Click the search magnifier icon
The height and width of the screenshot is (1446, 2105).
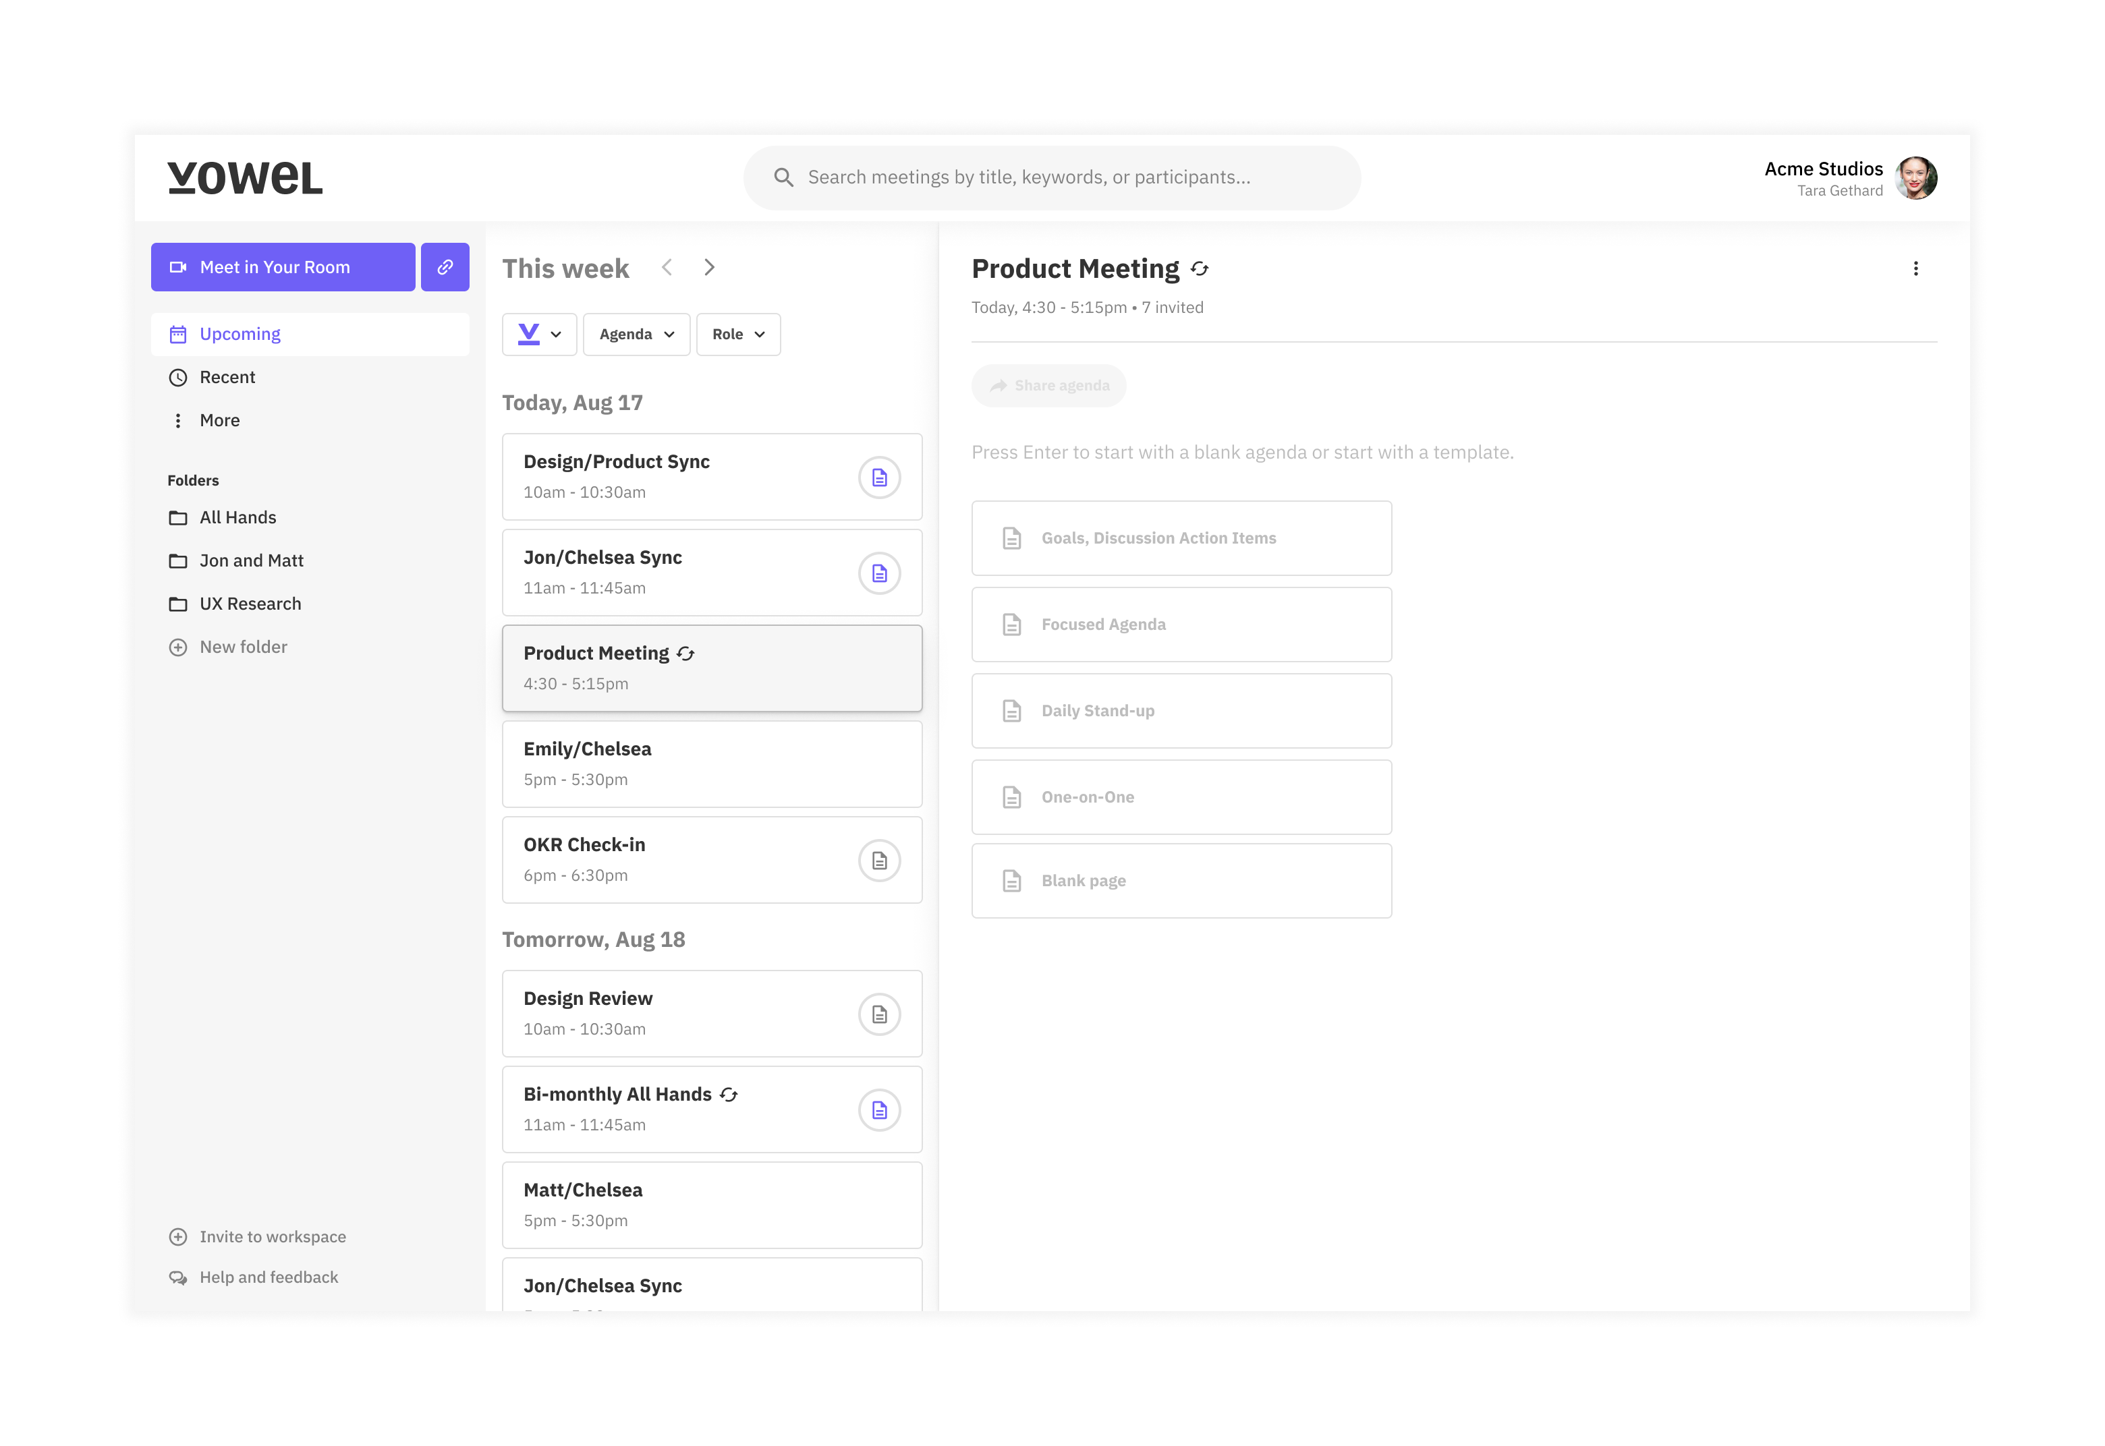[784, 177]
